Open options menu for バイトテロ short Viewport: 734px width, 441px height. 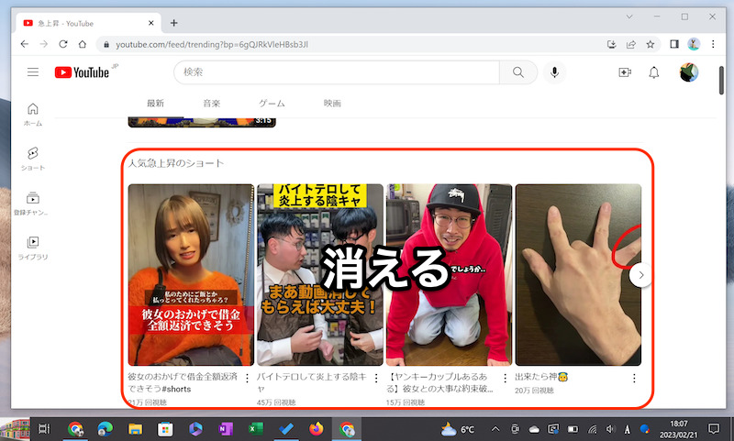click(x=376, y=378)
